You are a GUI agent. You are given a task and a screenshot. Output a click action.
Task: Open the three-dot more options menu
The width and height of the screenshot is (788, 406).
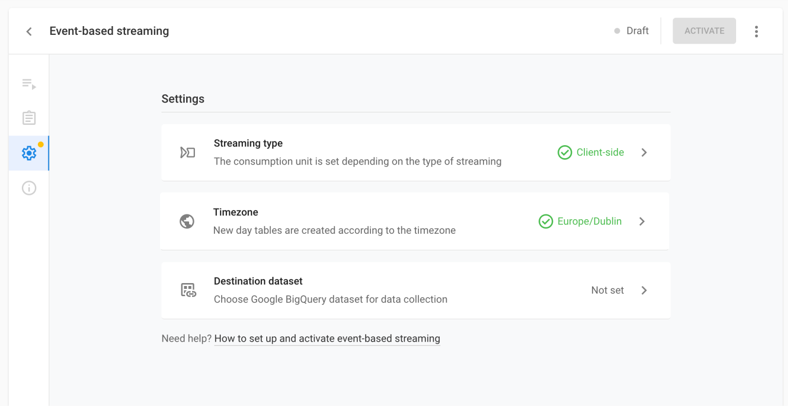click(x=756, y=31)
